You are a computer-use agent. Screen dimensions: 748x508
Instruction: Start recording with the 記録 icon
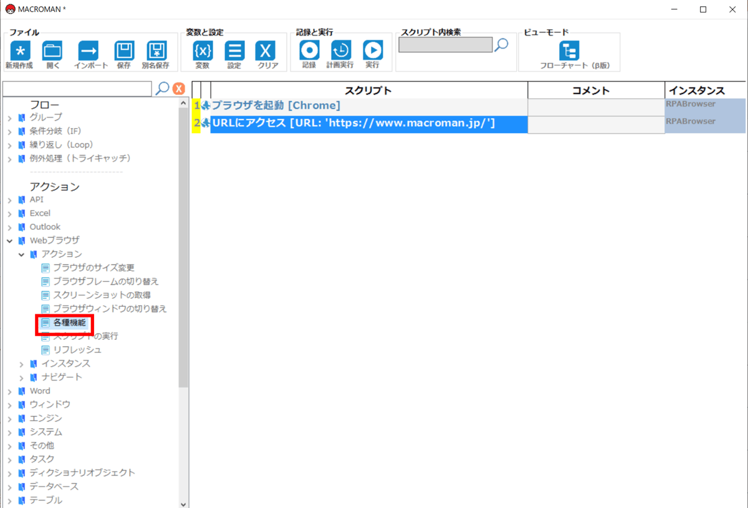point(309,50)
